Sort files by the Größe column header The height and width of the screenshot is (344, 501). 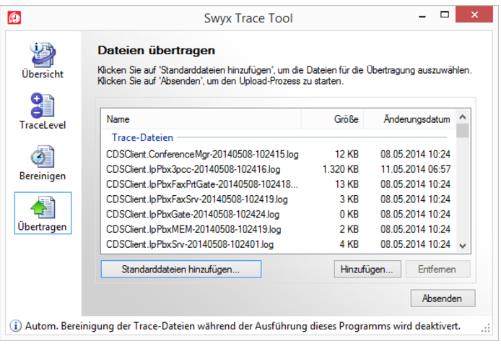332,119
